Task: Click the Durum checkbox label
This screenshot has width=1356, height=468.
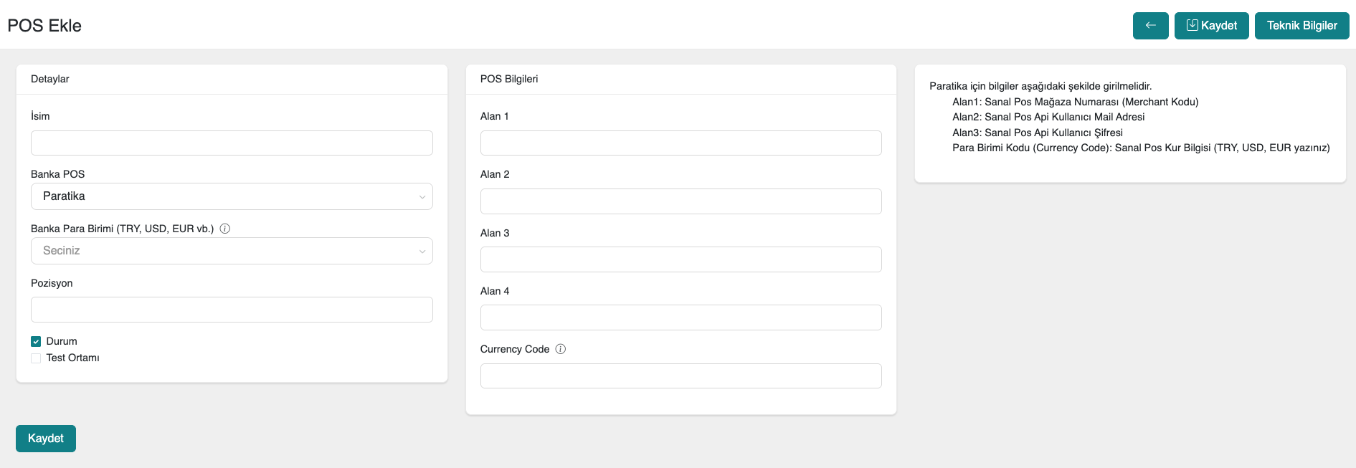Action: (62, 341)
